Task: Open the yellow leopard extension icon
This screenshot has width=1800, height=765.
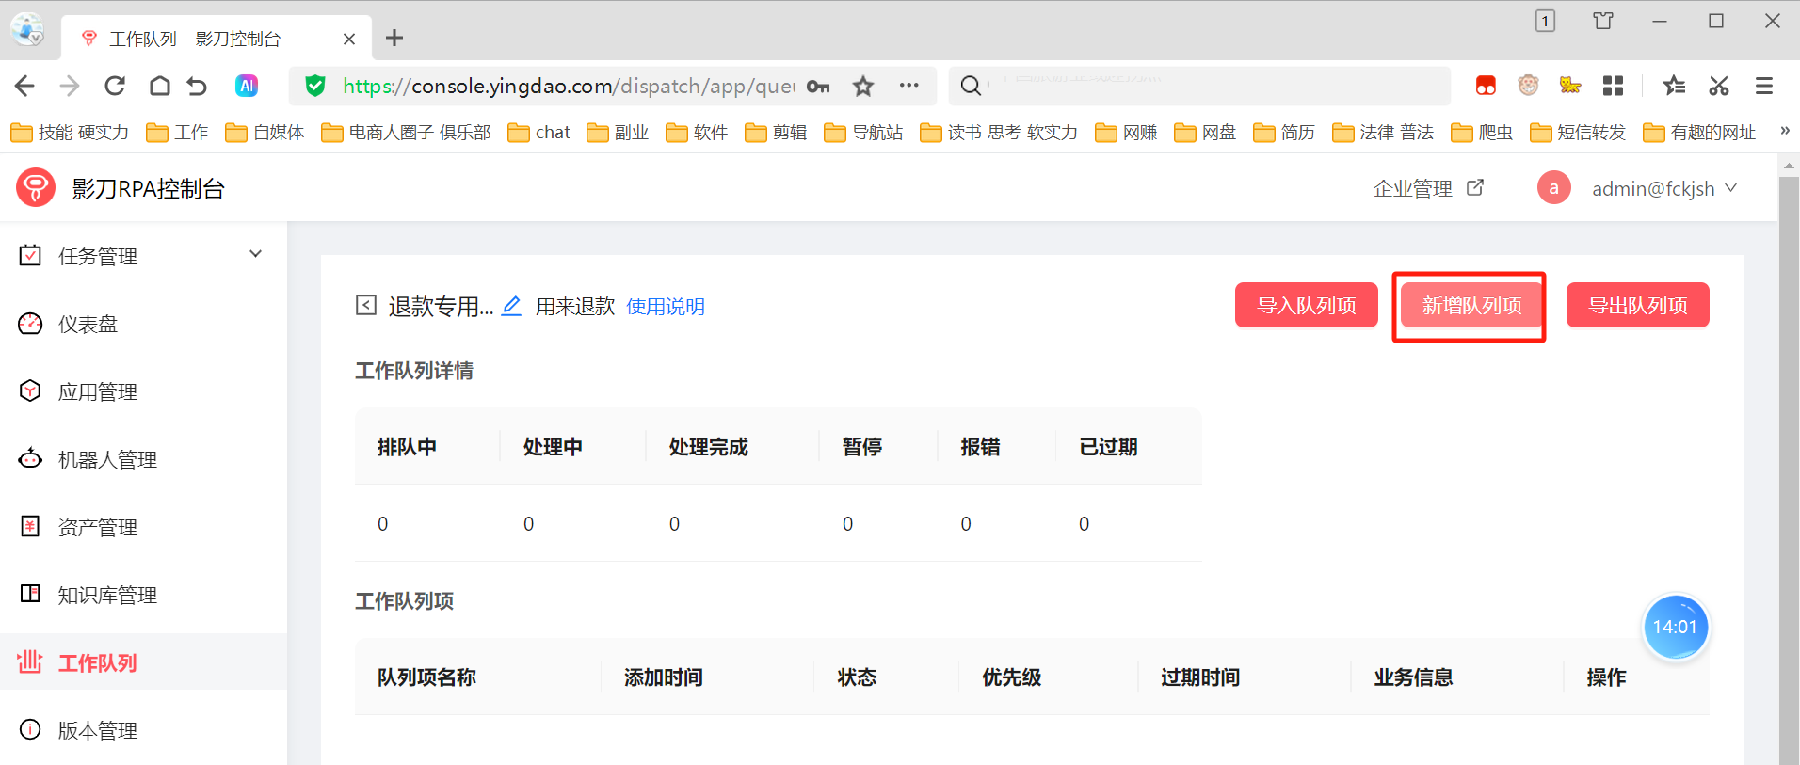Action: coord(1570,86)
